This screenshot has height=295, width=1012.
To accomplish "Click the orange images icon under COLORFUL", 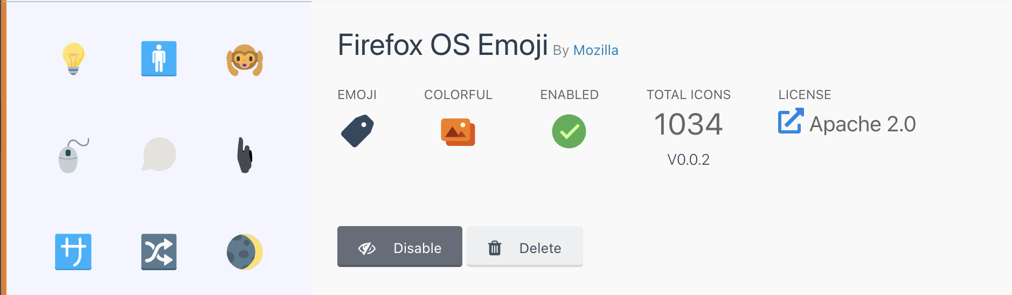I will pyautogui.click(x=458, y=132).
